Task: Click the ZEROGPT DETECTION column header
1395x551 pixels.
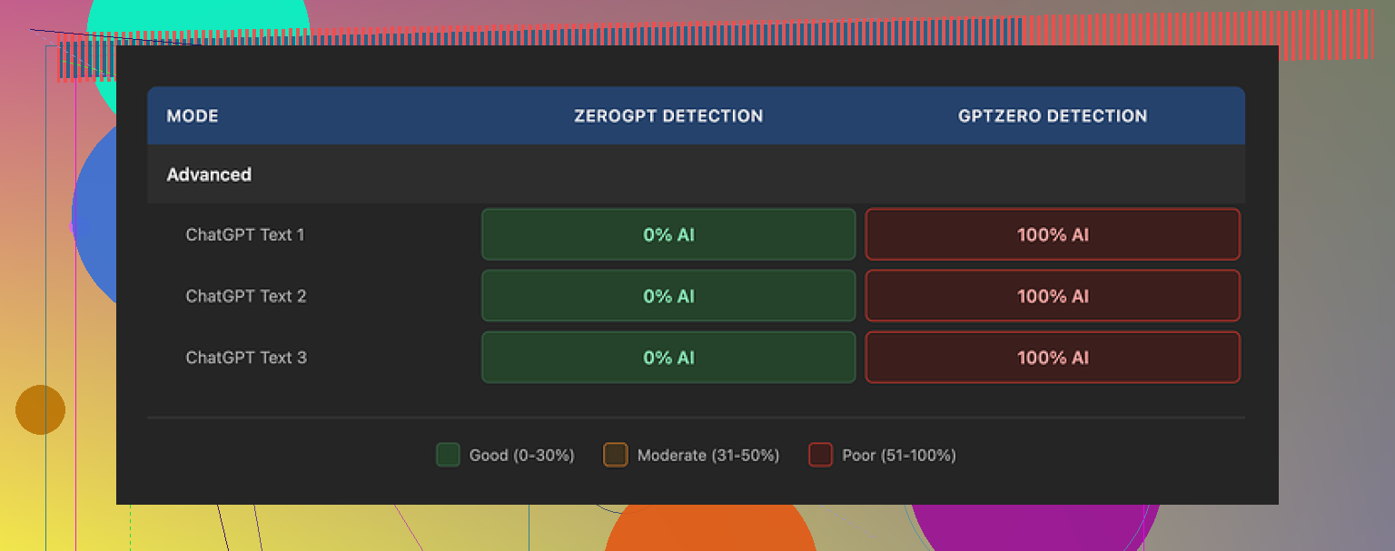Action: [668, 116]
